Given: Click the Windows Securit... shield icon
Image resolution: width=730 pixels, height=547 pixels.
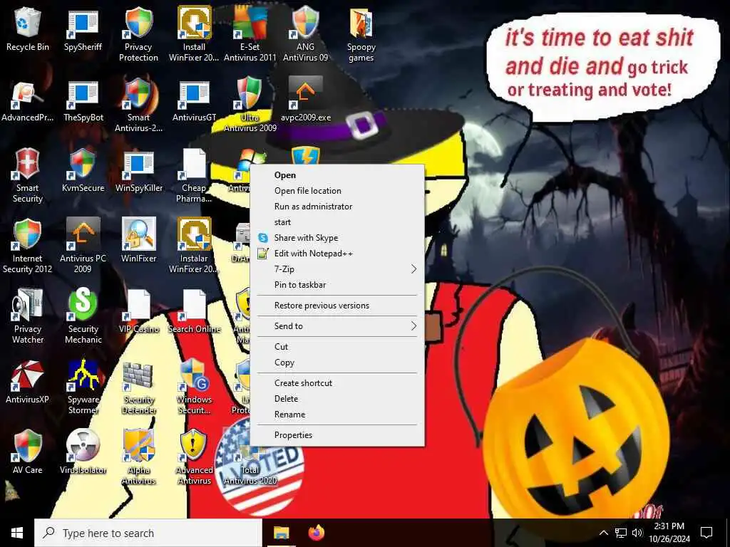Looking at the screenshot, I should [x=194, y=375].
